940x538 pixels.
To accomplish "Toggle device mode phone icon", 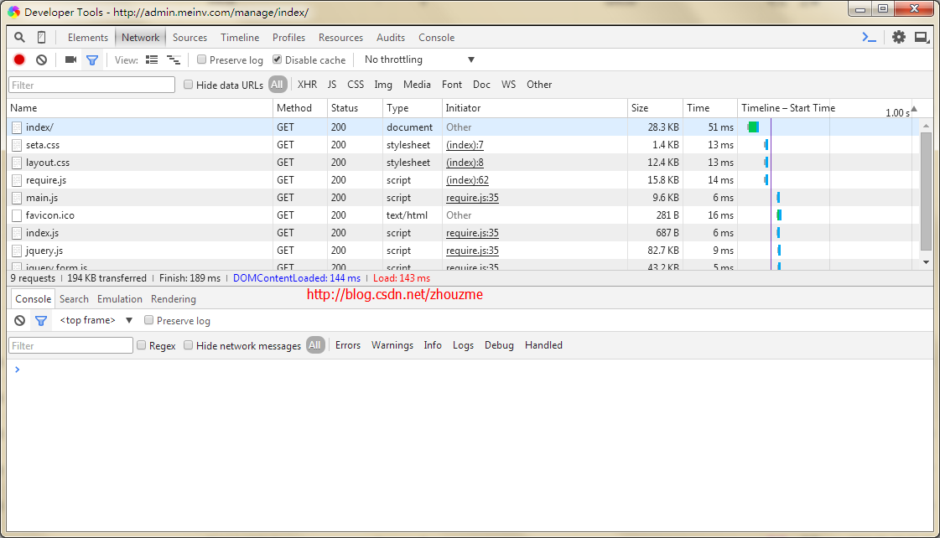I will pyautogui.click(x=41, y=37).
